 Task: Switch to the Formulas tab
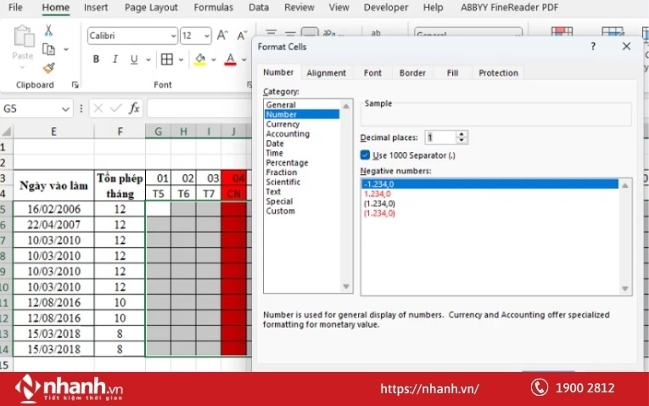coord(213,7)
